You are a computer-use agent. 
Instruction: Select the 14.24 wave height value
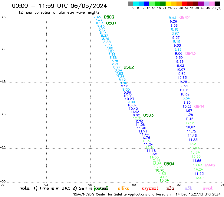click(x=198, y=169)
